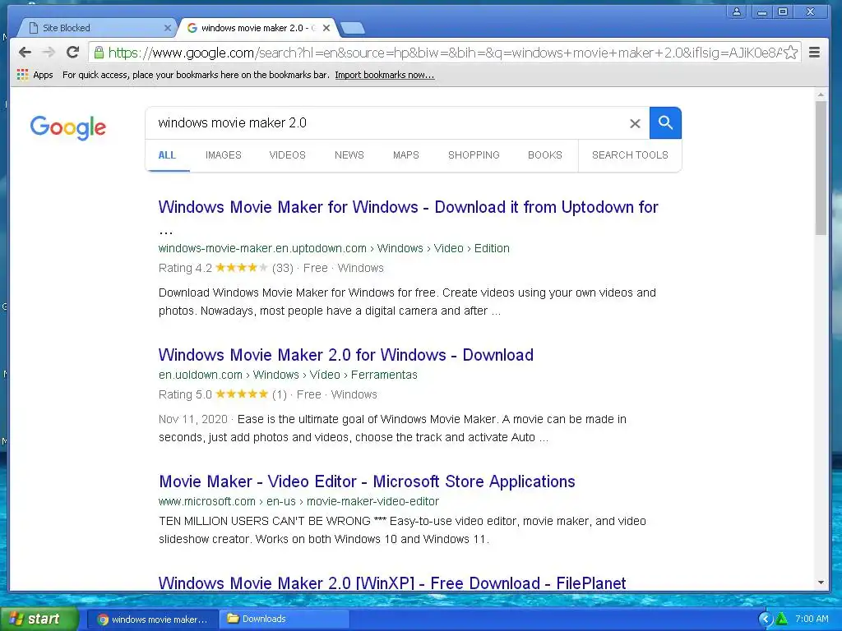Click the browser back arrow
The image size is (842, 631).
(25, 52)
